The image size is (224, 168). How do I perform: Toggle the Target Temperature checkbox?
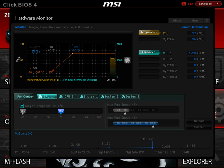tap(22, 106)
